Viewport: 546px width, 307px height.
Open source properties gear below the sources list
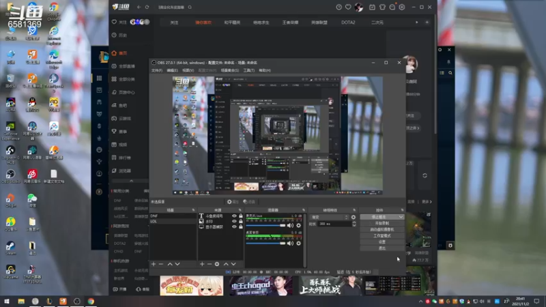click(x=217, y=264)
